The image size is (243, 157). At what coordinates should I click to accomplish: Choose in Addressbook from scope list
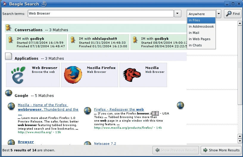[x=201, y=26]
